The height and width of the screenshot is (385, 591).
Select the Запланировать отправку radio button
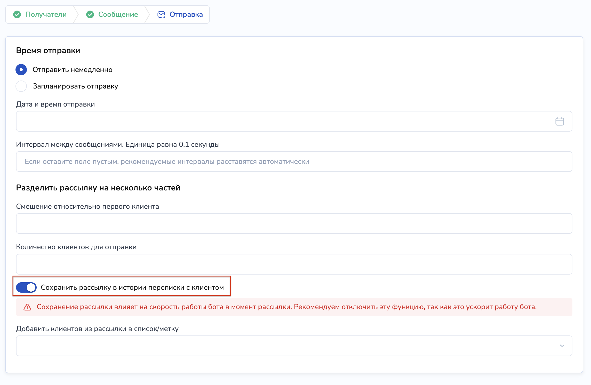21,86
